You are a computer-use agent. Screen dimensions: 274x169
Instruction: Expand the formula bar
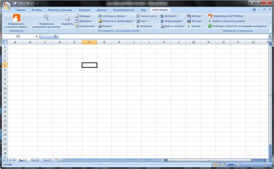tap(270, 36)
